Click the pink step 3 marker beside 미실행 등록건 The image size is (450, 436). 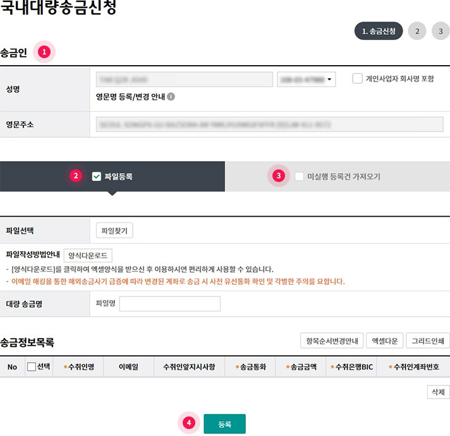tap(278, 176)
